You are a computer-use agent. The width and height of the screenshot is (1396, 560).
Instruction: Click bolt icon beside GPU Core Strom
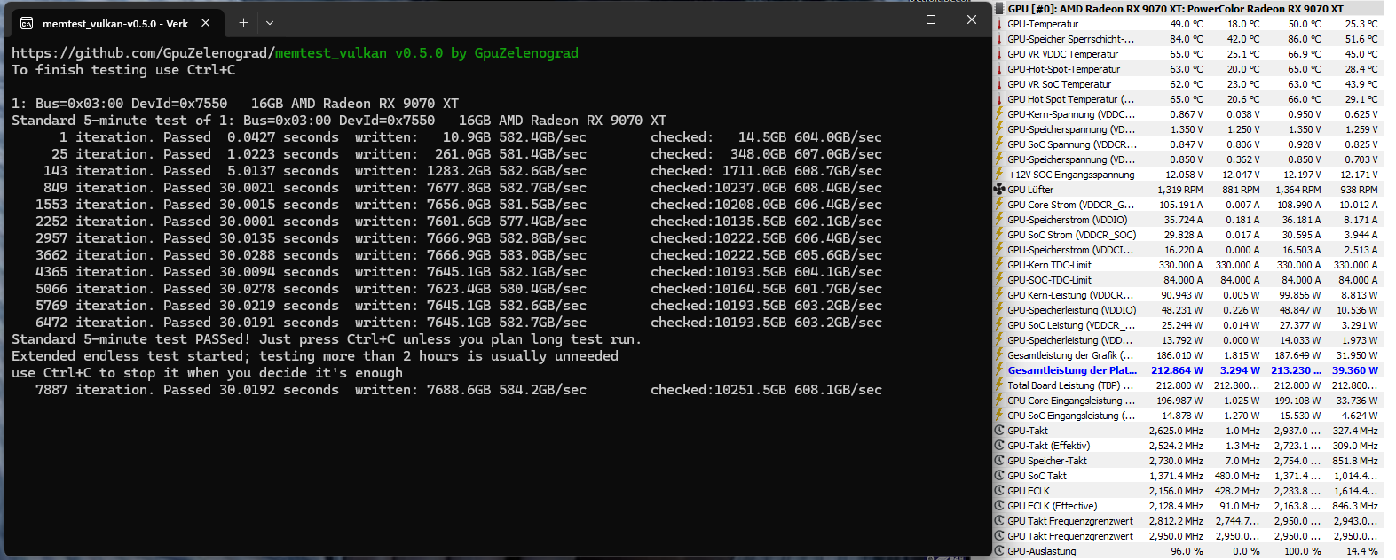tap(999, 205)
